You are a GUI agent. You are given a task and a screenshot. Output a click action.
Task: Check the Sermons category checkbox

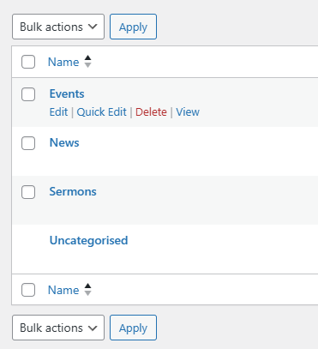(28, 192)
